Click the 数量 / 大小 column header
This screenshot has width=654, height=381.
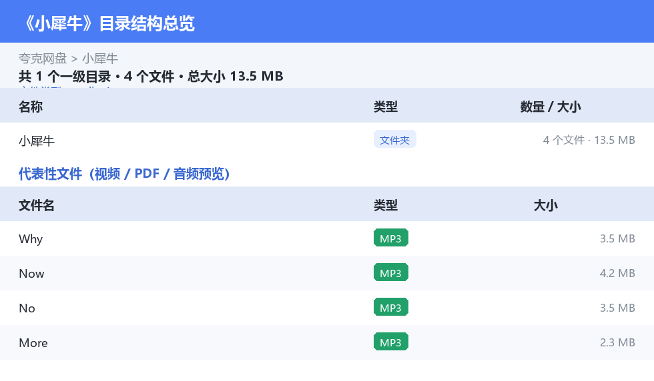[551, 107]
